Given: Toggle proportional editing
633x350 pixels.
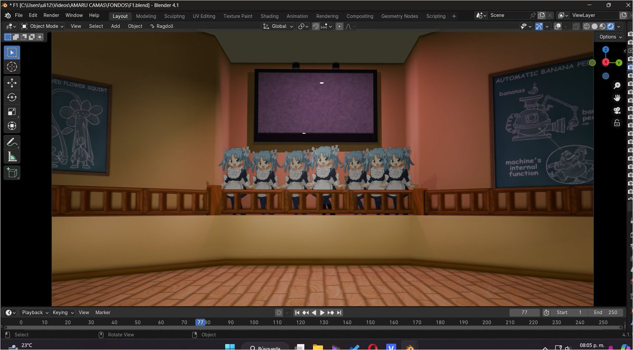Looking at the screenshot, I should (339, 26).
